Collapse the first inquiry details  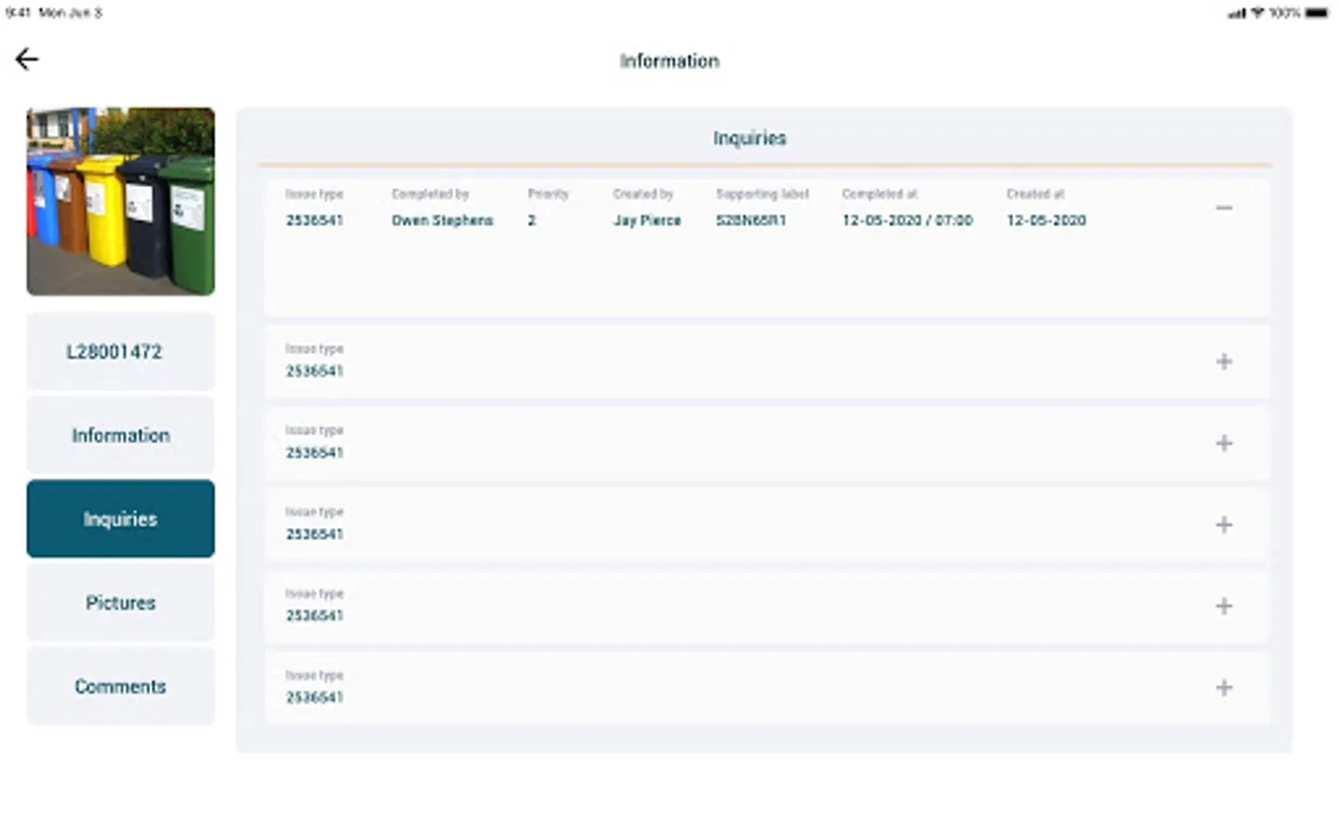[1224, 207]
